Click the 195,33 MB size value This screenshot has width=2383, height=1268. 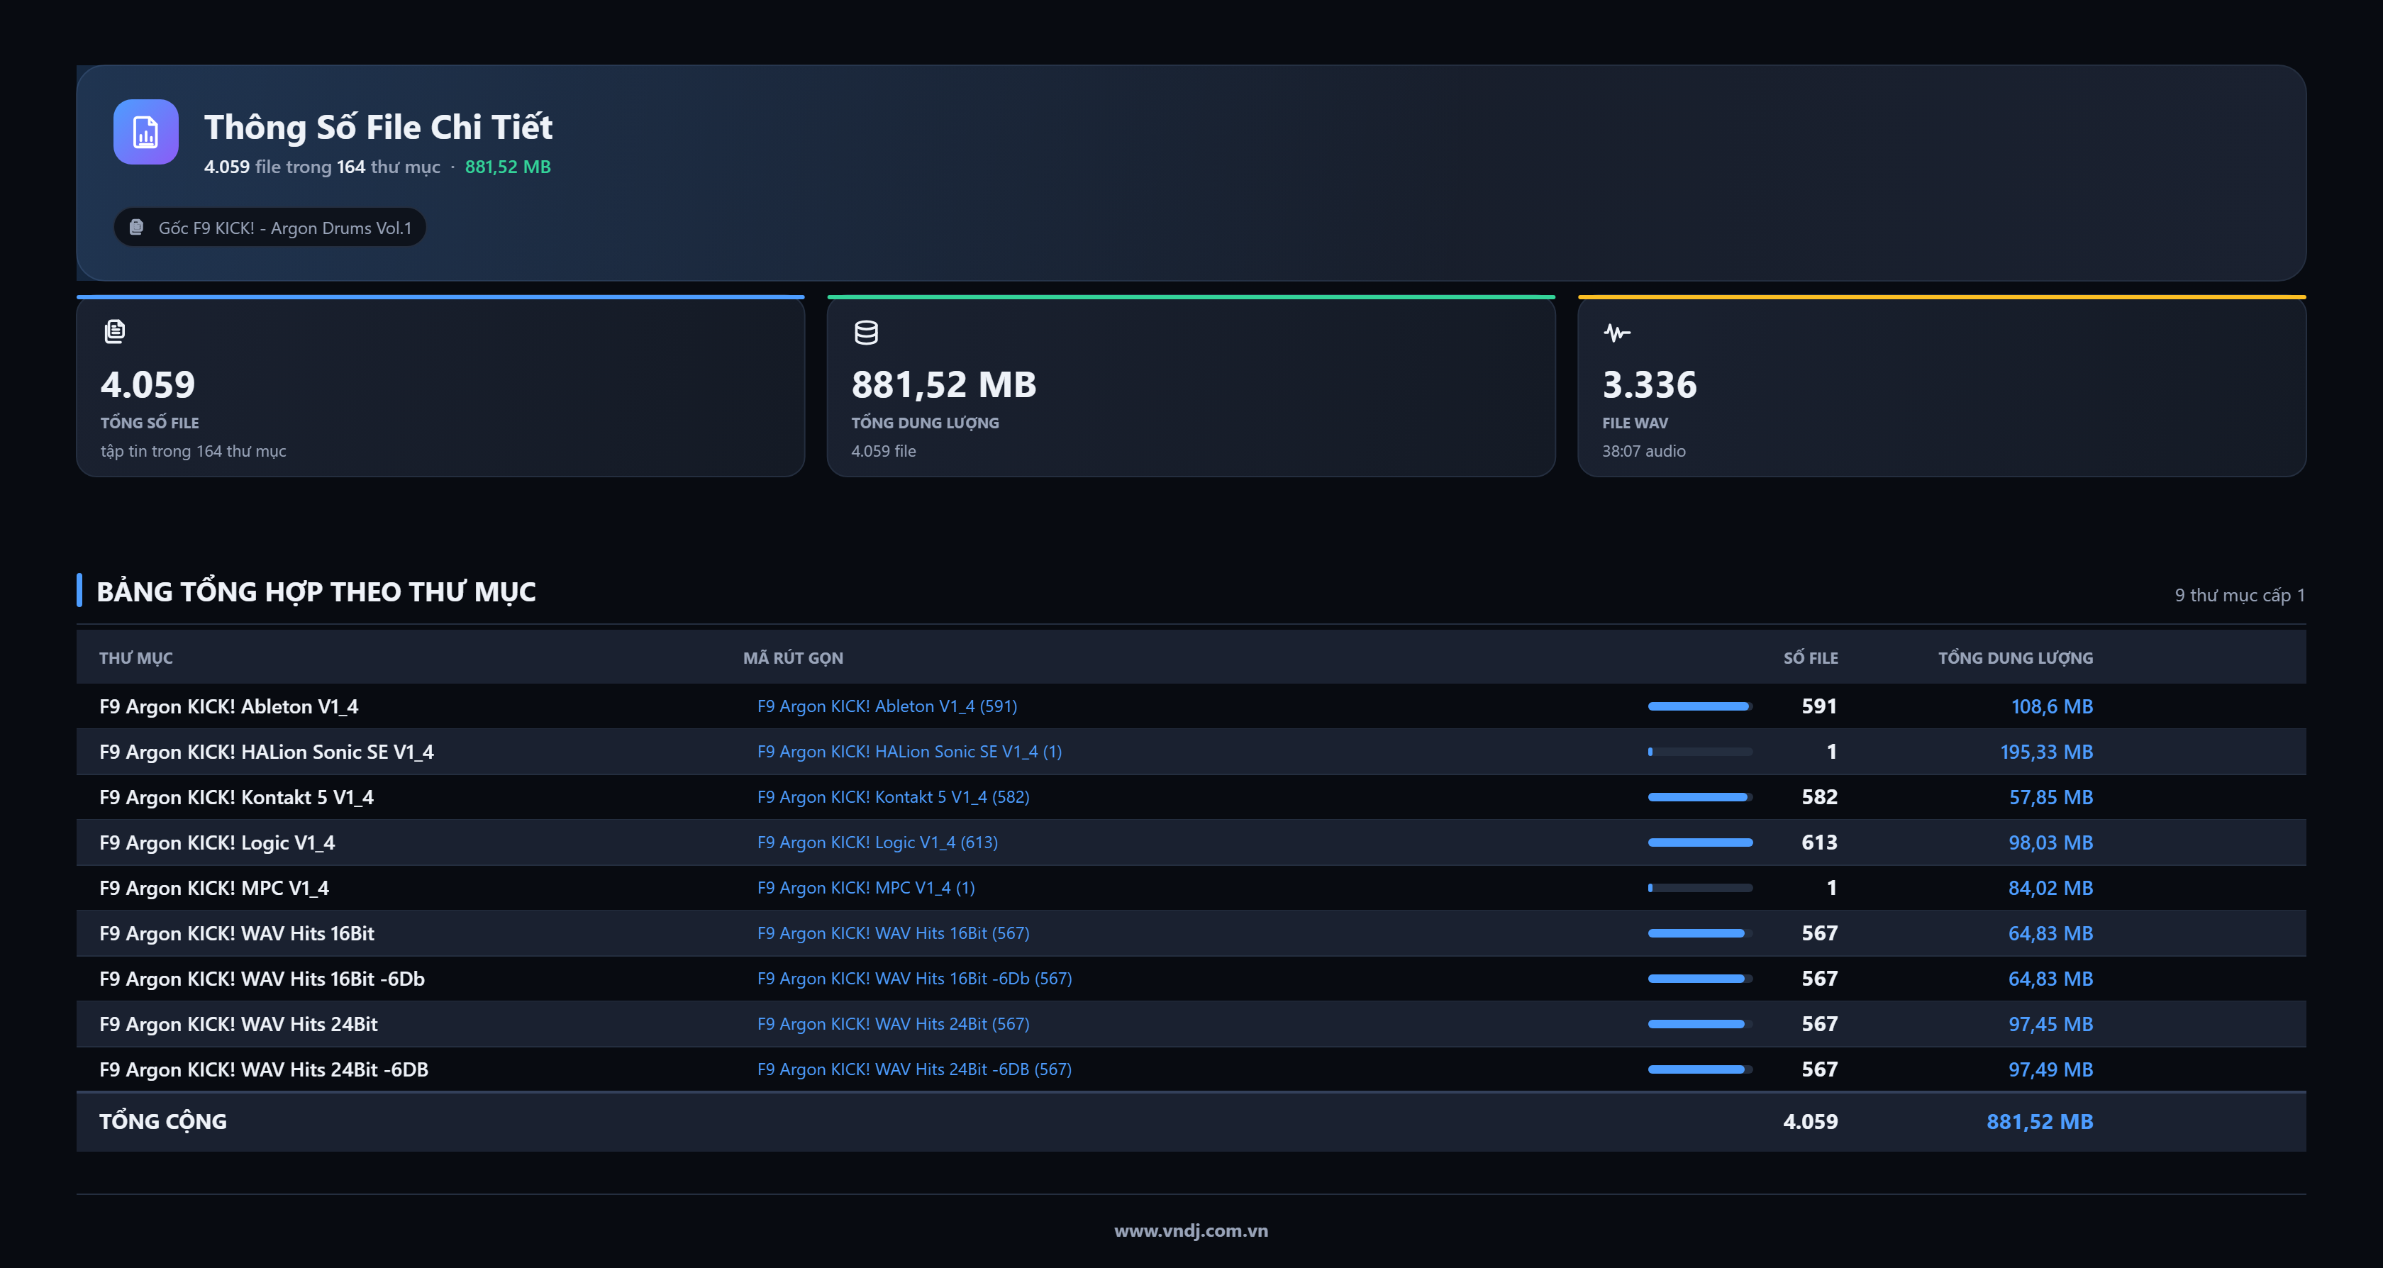click(x=2046, y=751)
